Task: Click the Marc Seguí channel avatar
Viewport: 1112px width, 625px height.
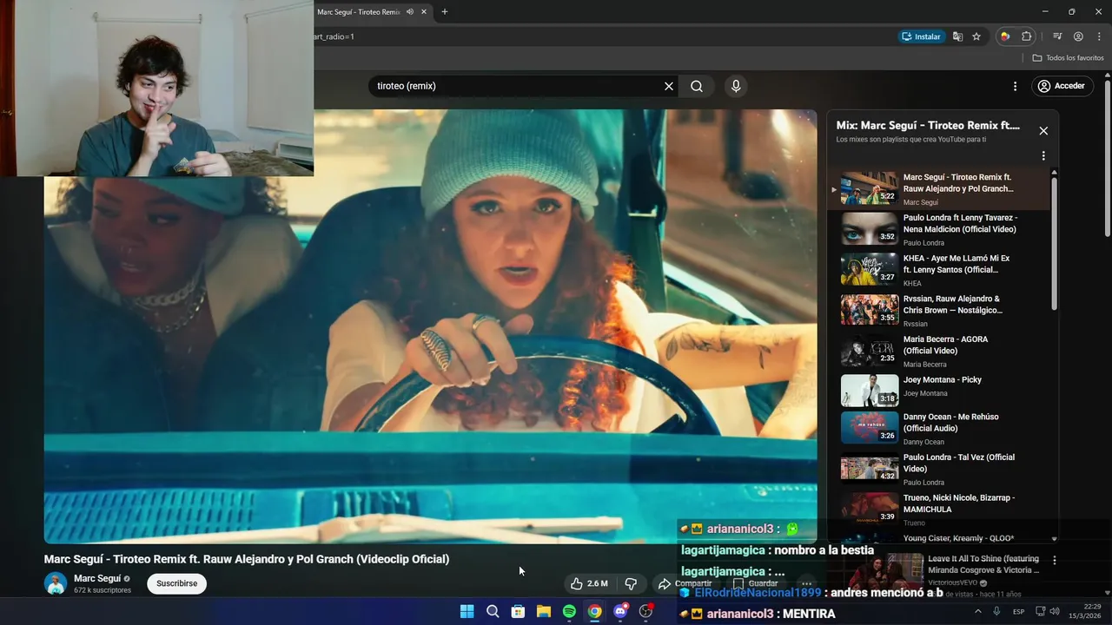Action: click(x=56, y=583)
